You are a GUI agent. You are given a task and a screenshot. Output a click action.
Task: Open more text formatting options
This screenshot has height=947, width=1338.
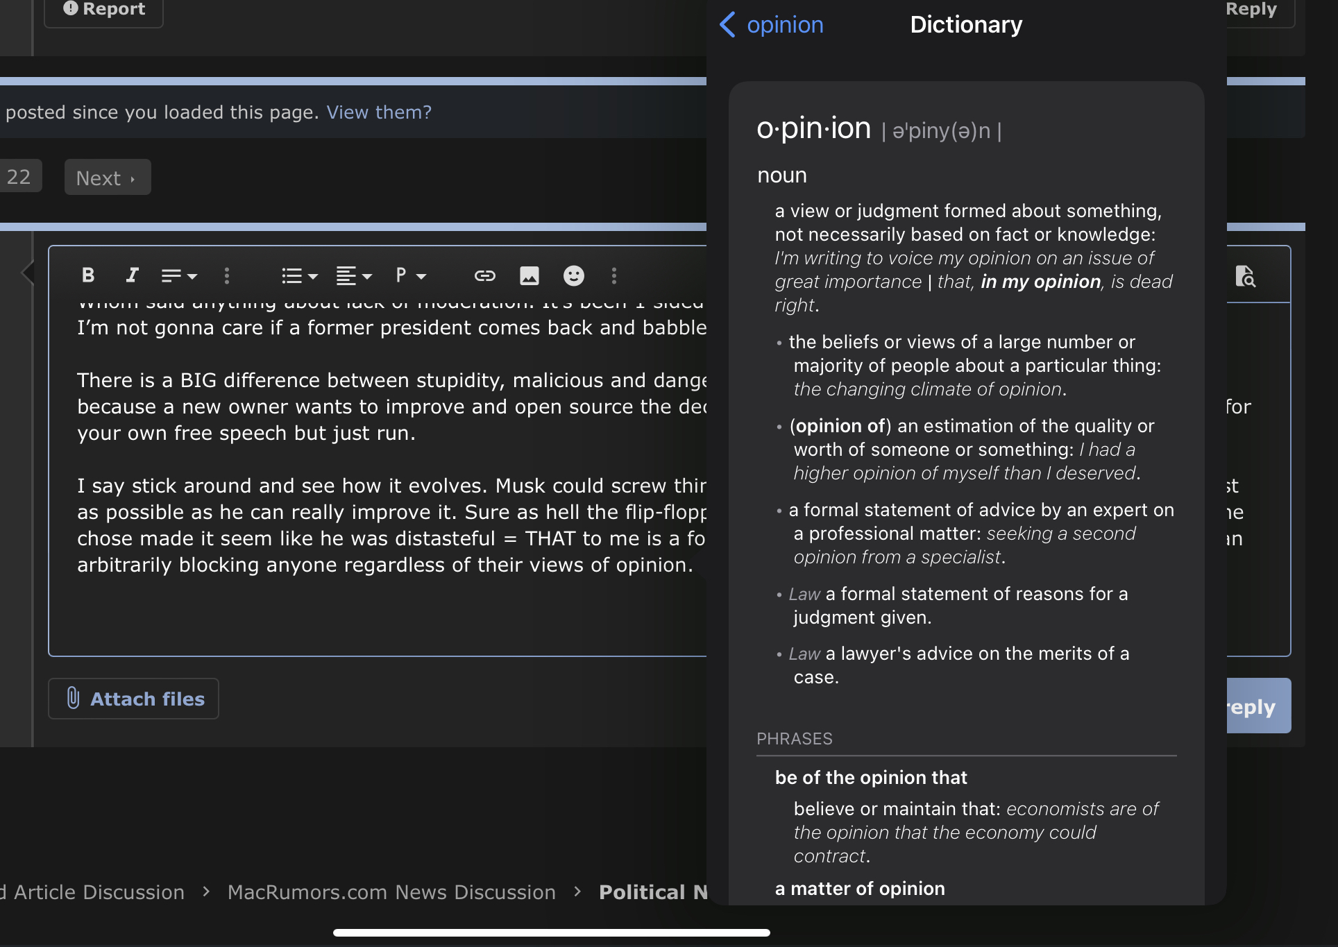pos(227,276)
